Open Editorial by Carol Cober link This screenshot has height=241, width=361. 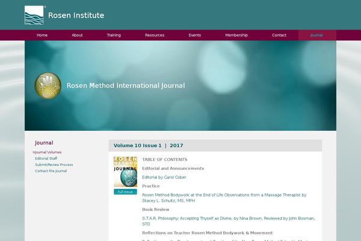[164, 177]
